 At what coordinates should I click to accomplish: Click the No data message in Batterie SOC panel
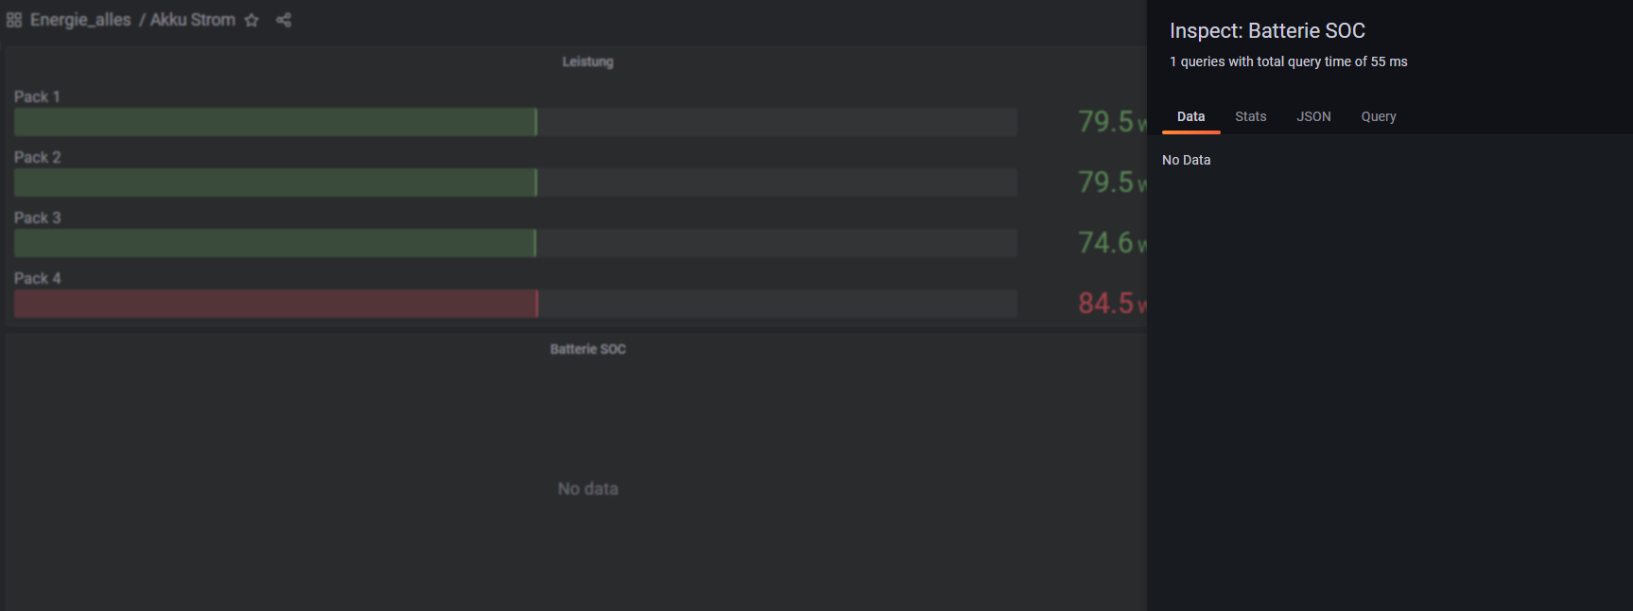(x=587, y=489)
